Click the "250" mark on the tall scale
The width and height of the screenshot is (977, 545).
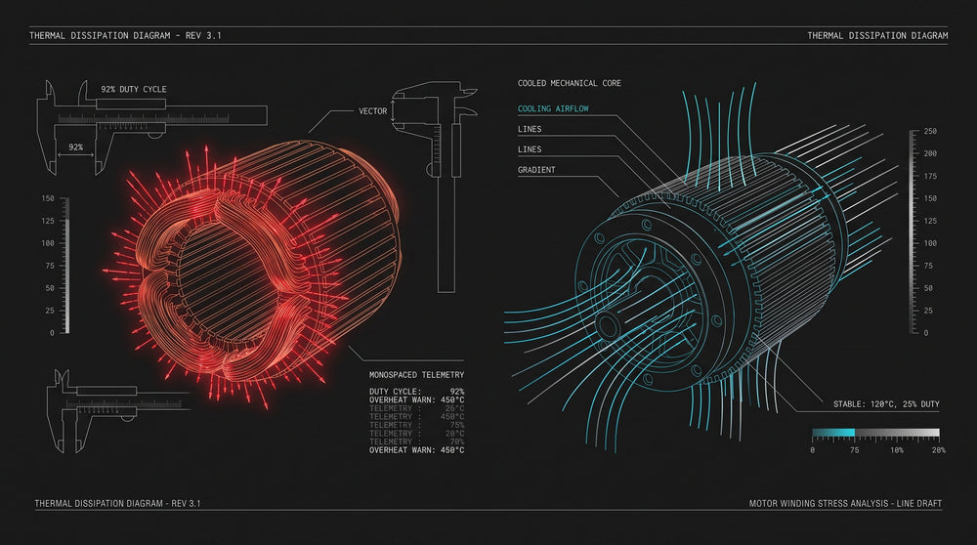[930, 132]
